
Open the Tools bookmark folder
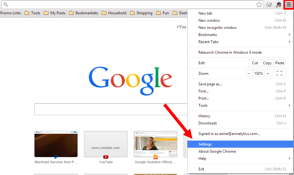(x=33, y=13)
